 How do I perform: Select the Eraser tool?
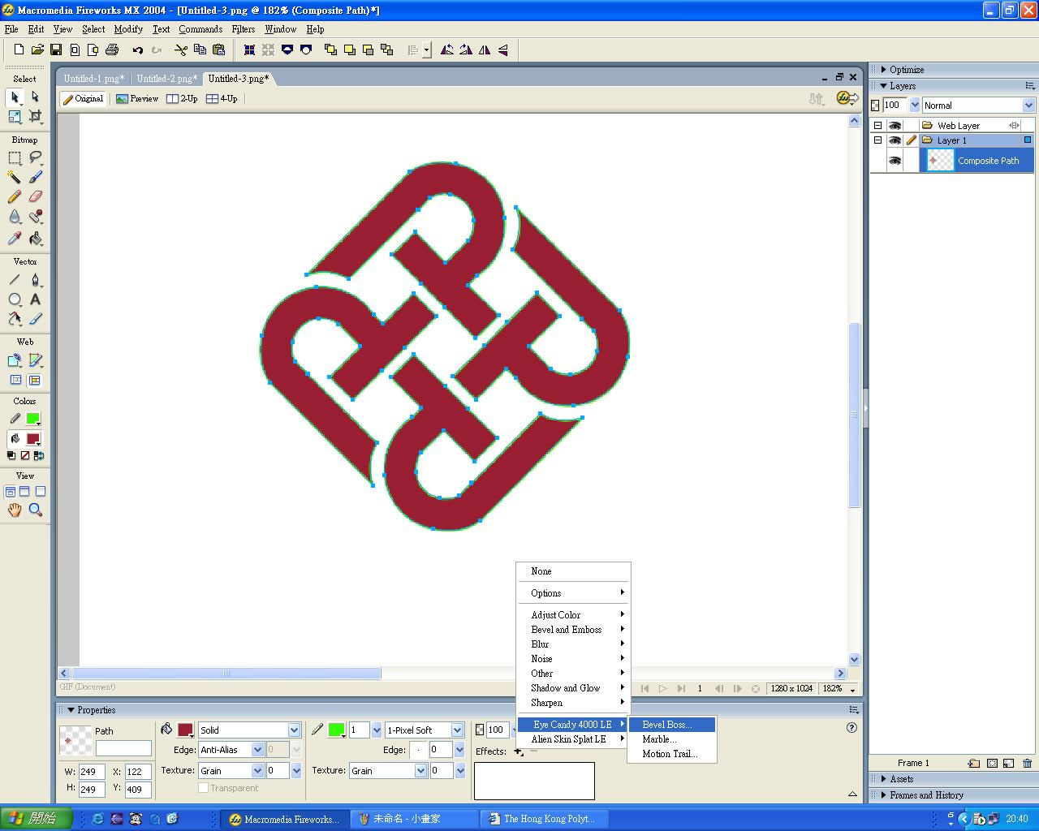tap(35, 197)
